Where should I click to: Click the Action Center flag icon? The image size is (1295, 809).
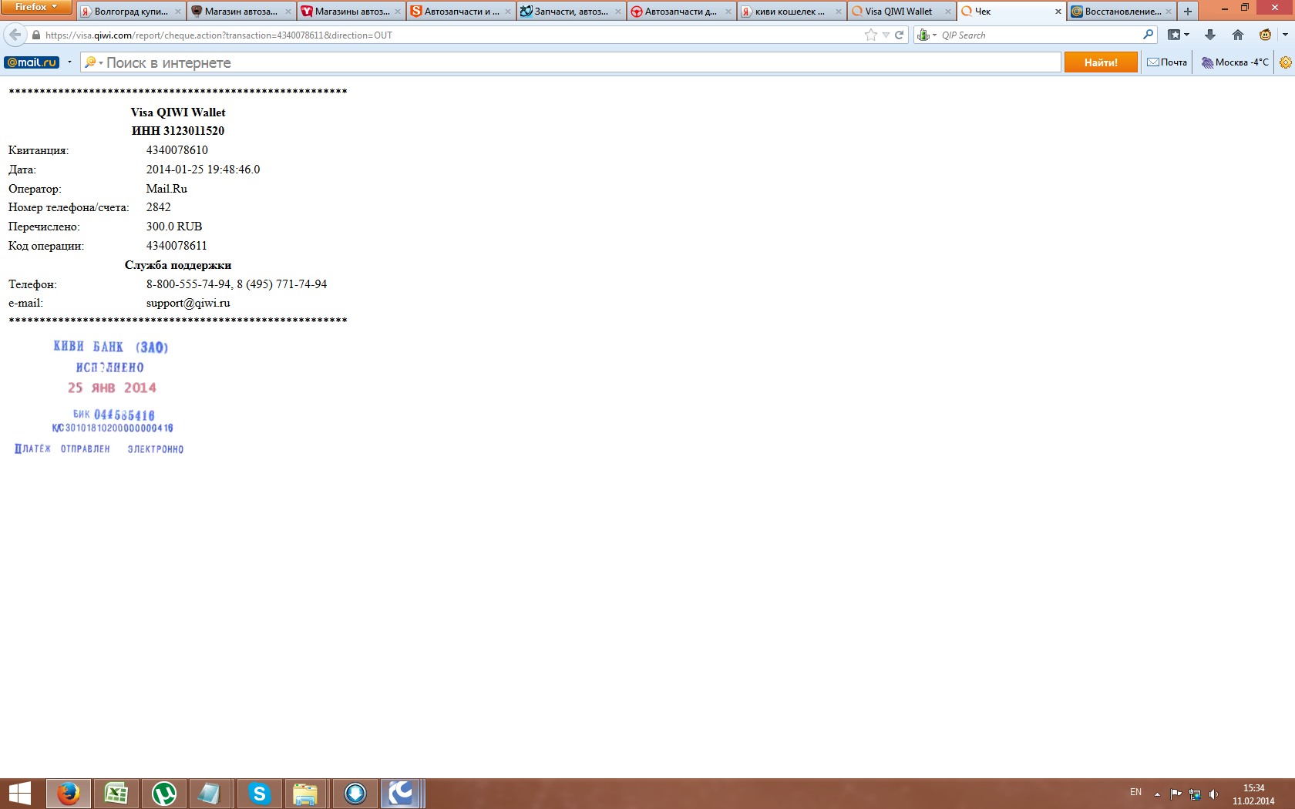(1176, 794)
